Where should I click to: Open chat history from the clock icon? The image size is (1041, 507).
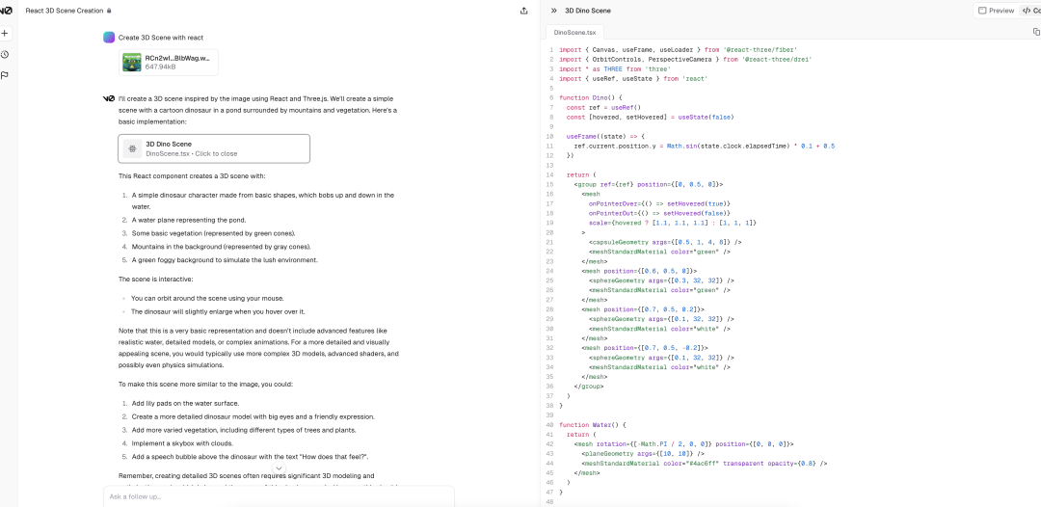pyautogui.click(x=5, y=54)
